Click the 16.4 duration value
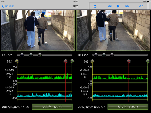 [x=10, y=62]
